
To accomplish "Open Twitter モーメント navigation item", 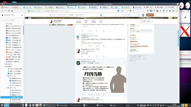I will (x=62, y=15).
